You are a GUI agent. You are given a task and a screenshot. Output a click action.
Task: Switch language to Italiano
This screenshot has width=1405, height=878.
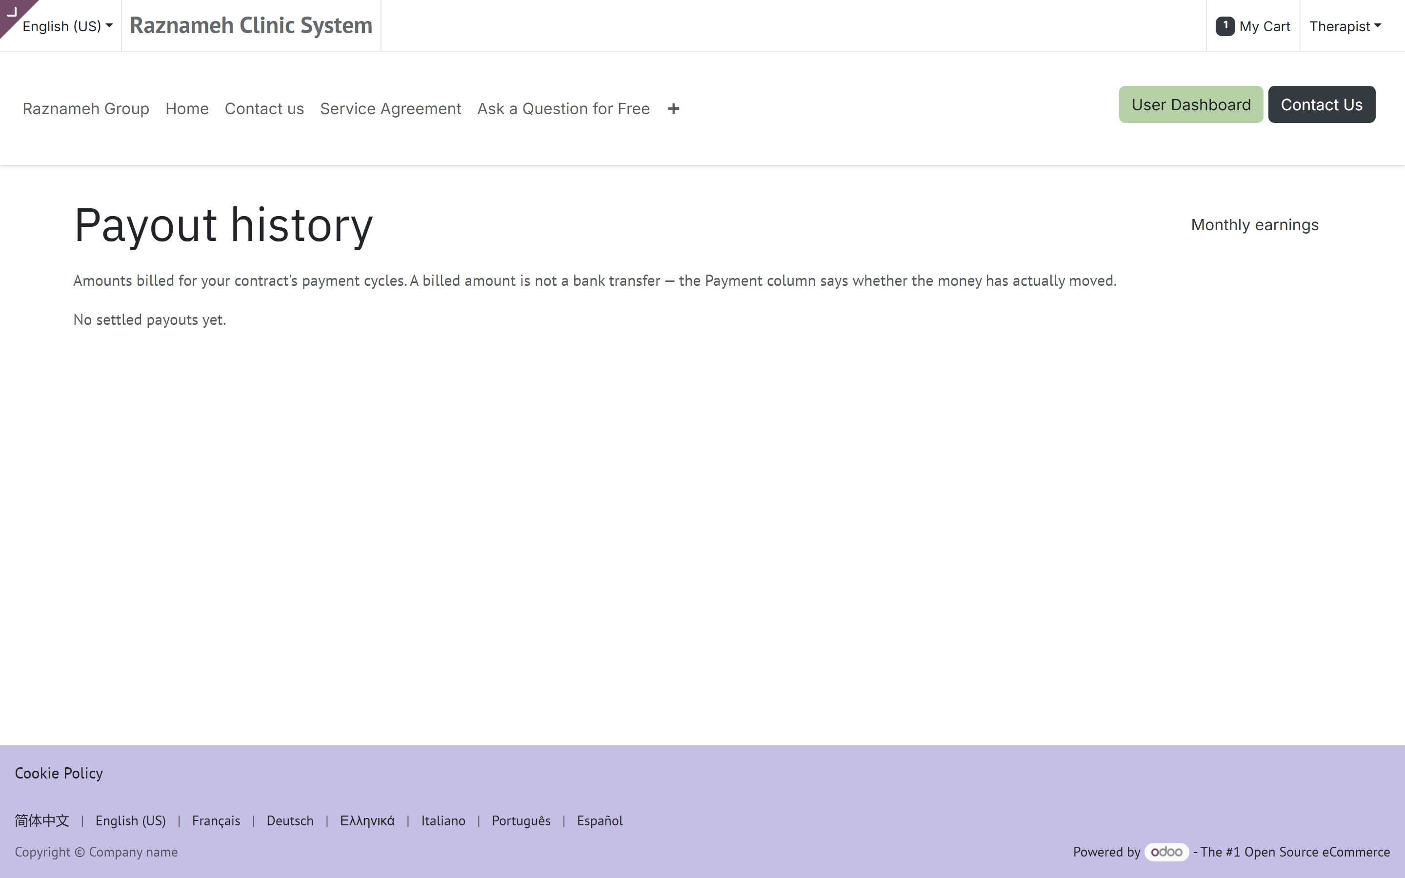(443, 820)
